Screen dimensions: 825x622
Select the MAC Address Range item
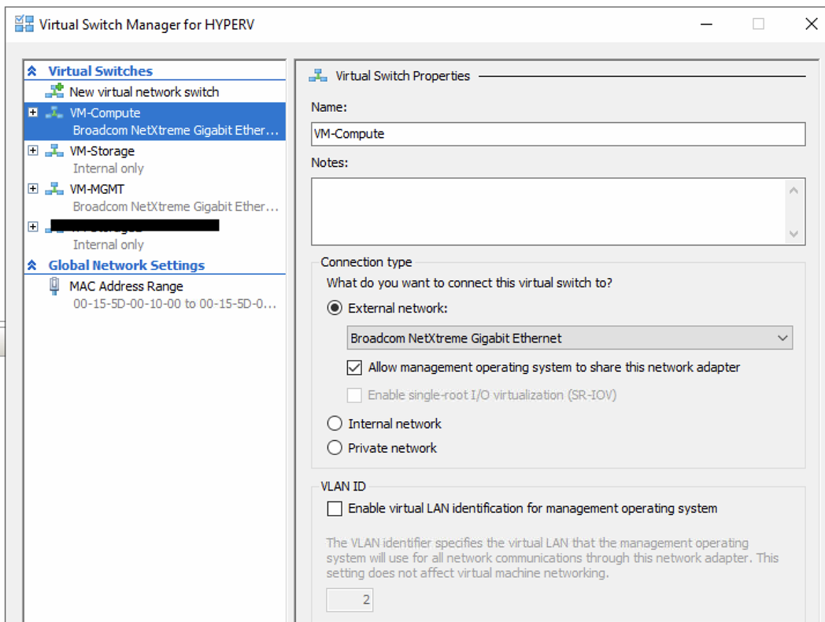pos(126,287)
